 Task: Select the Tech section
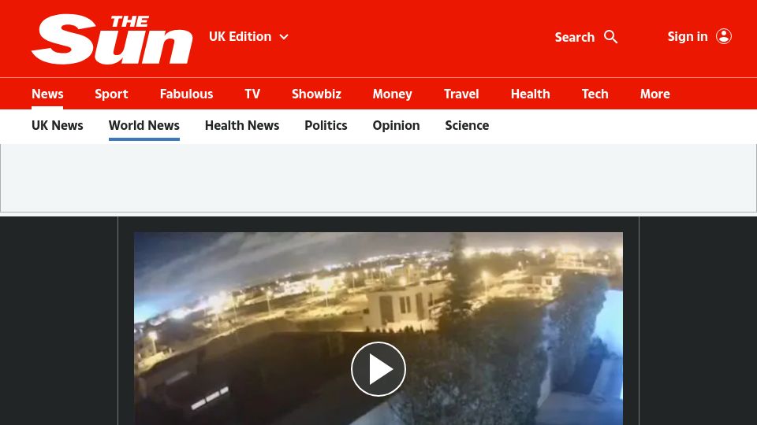click(x=595, y=94)
